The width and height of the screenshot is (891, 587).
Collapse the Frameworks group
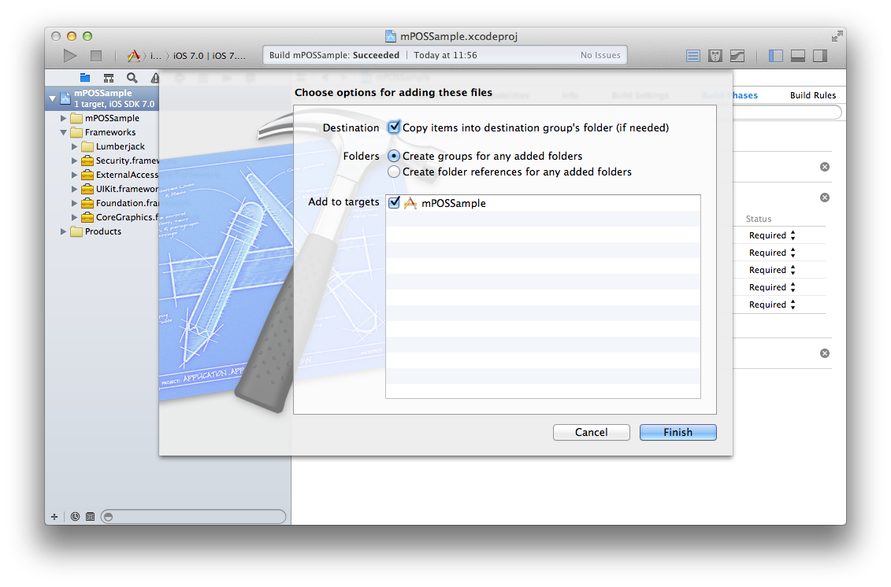click(x=63, y=132)
